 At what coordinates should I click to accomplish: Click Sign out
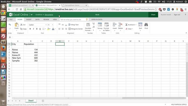tap(177, 15)
